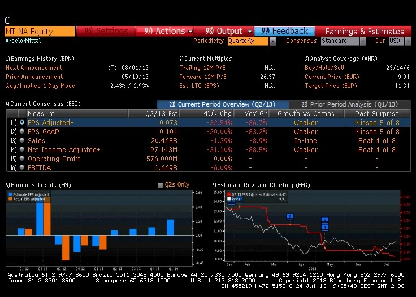Image resolution: width=416 pixels, height=297 pixels.
Task: Click the YoY Gr column header
Action: coord(251,113)
